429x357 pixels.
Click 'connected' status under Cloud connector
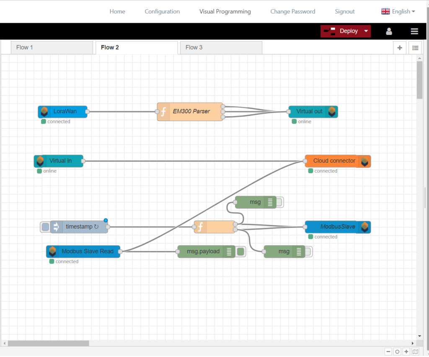click(x=323, y=171)
